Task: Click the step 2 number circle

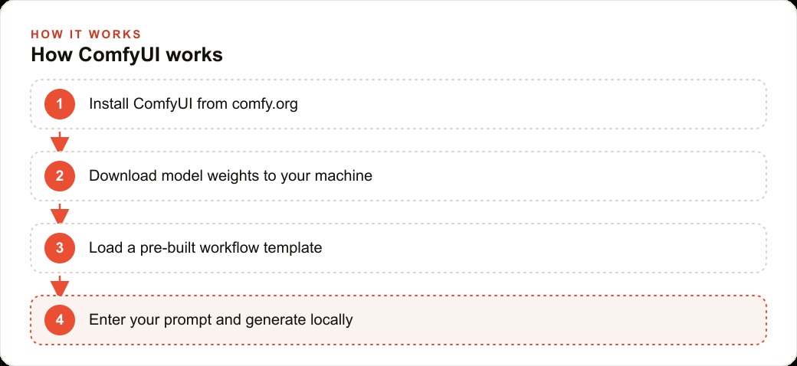Action: (60, 176)
